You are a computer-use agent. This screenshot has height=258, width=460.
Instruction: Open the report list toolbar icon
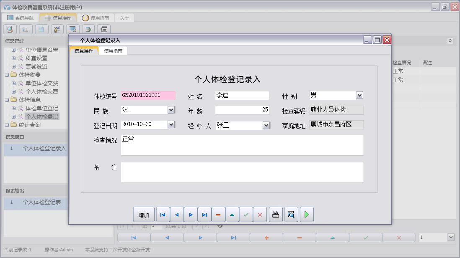(x=25, y=29)
